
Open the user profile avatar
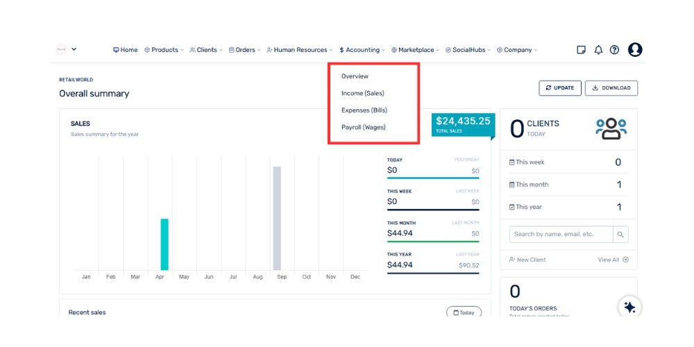635,50
